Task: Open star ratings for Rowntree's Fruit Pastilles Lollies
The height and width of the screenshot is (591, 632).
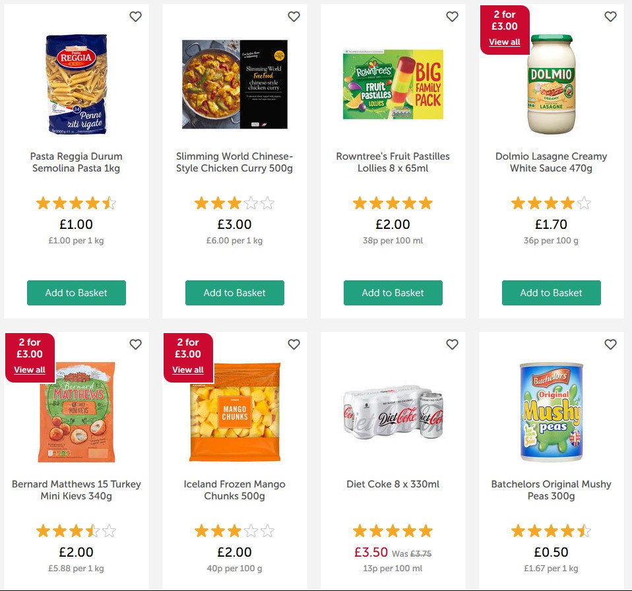Action: tap(393, 202)
